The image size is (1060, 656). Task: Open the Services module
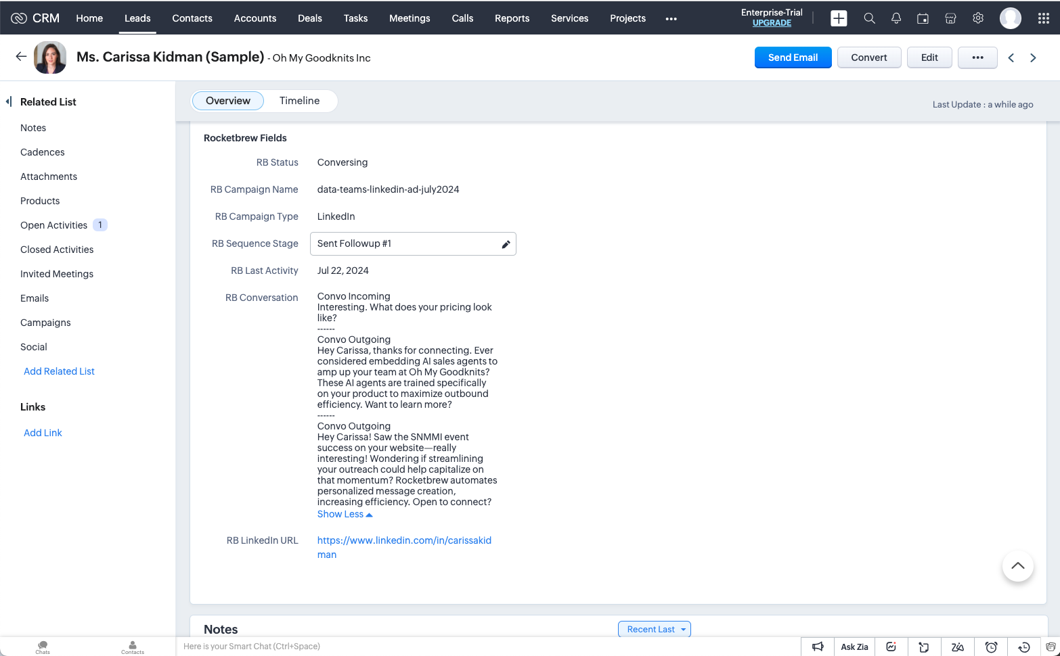click(x=569, y=18)
